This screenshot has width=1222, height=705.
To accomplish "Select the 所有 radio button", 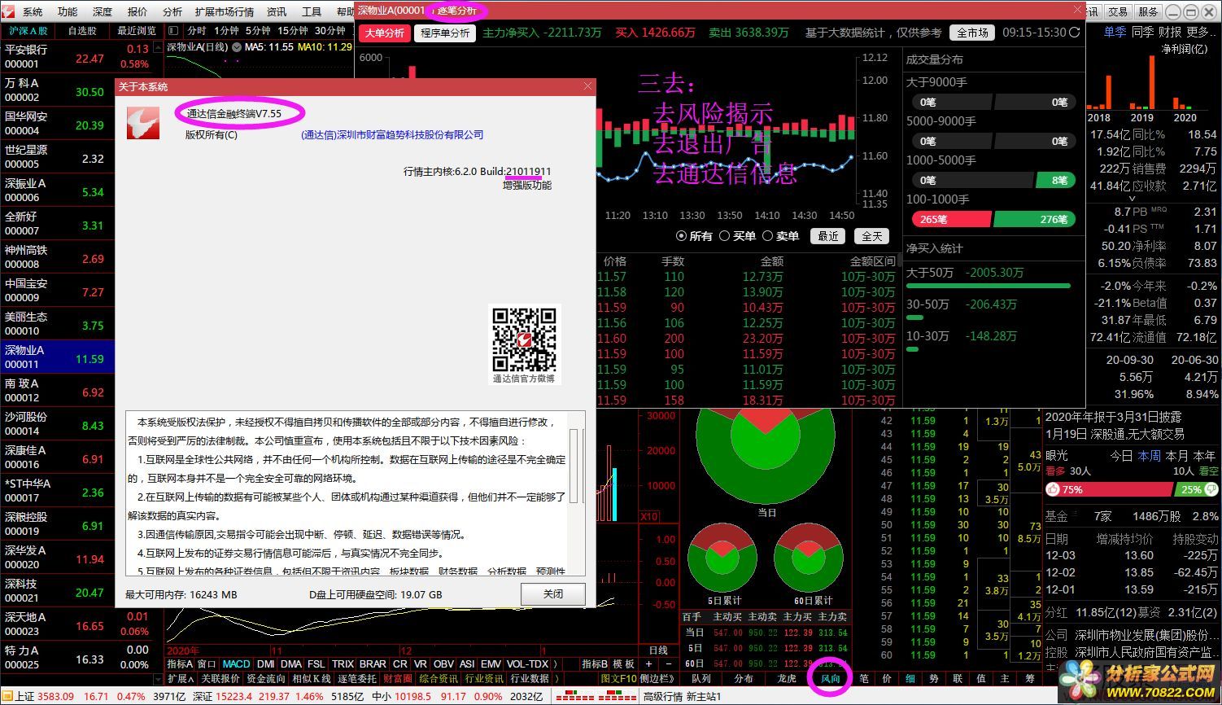I will [682, 236].
